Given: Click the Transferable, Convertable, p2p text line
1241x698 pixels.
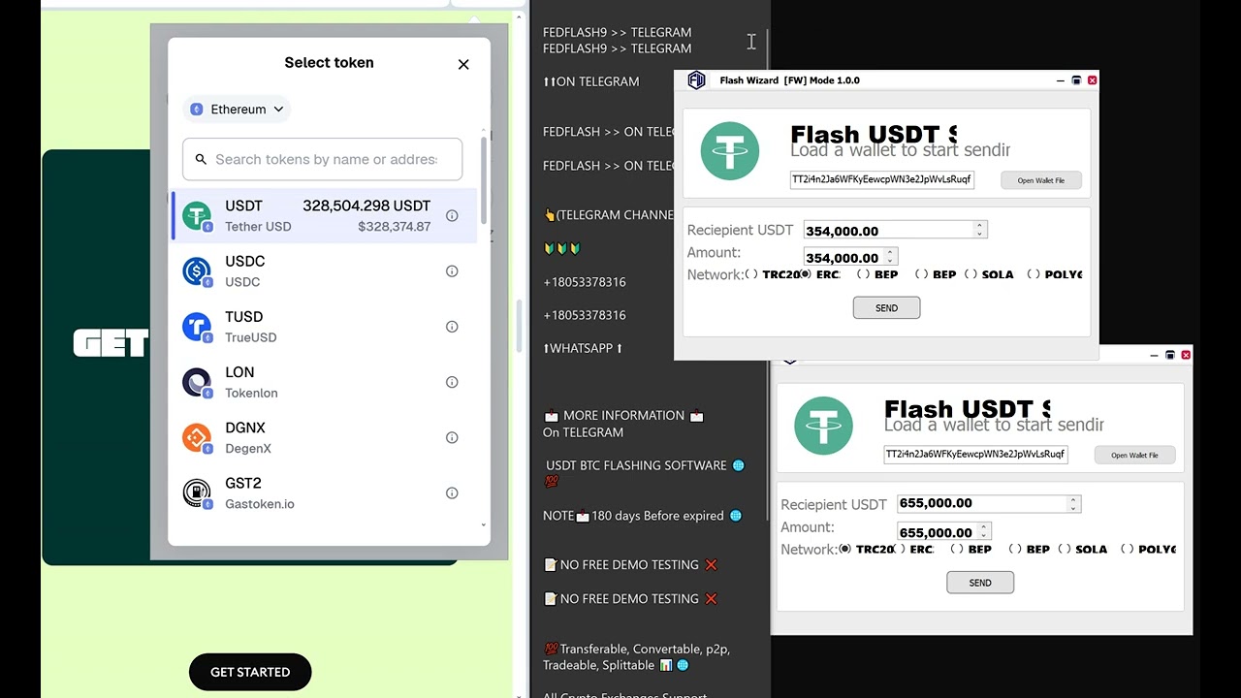Looking at the screenshot, I should coord(636,649).
